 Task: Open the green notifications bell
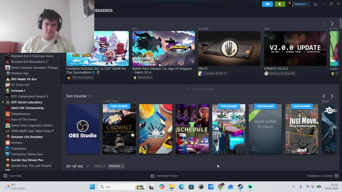tap(280, 4)
